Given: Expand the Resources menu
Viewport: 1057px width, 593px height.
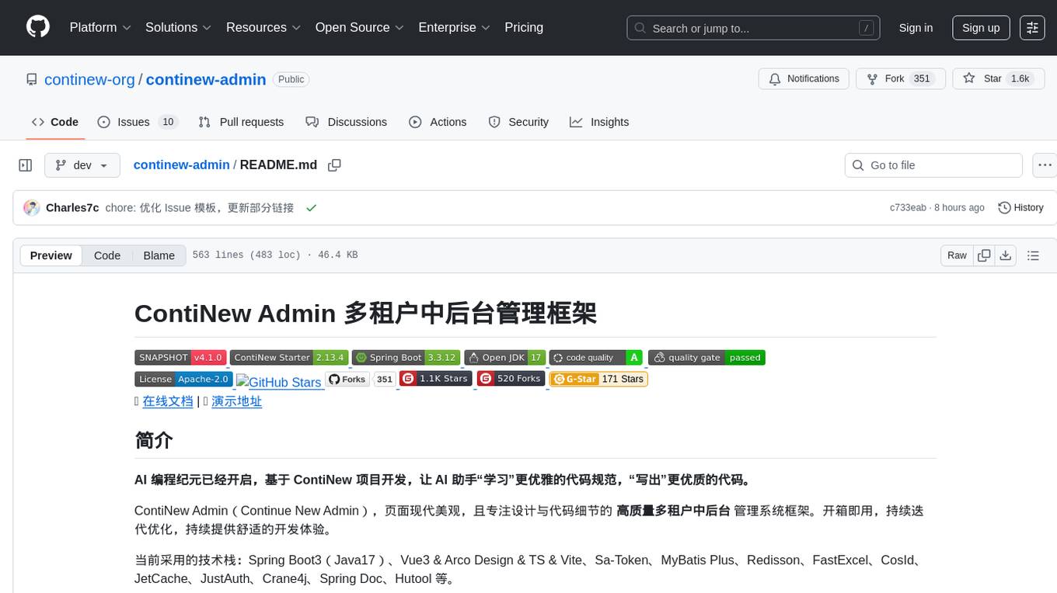Looking at the screenshot, I should coord(263,27).
